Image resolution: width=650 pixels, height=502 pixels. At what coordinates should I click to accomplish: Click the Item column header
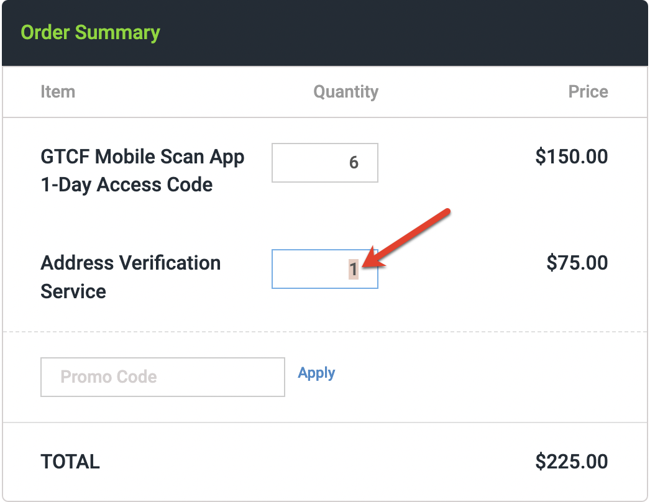pos(57,91)
